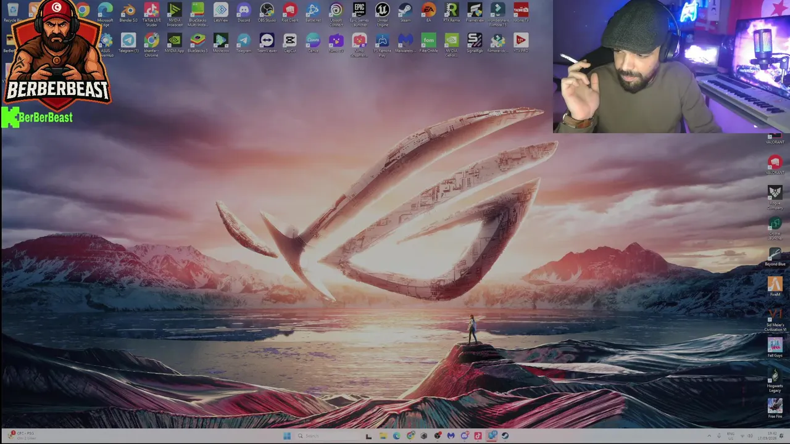Open Steam from the taskbar
The width and height of the screenshot is (790, 444).
(505, 436)
